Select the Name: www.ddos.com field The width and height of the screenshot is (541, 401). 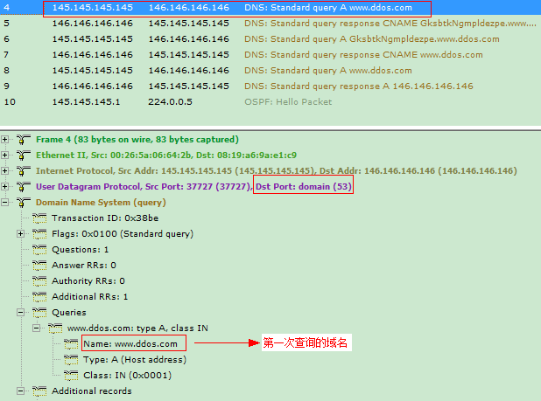[x=130, y=344]
